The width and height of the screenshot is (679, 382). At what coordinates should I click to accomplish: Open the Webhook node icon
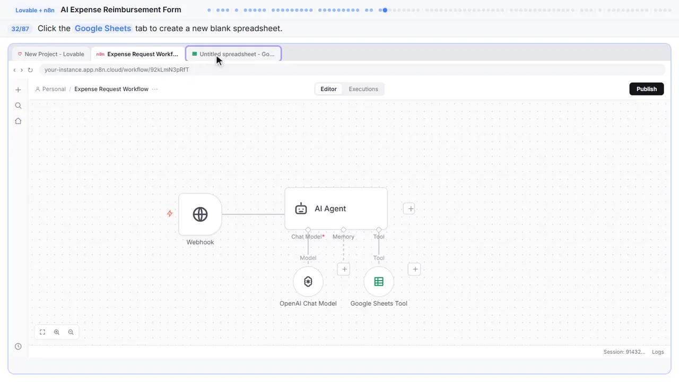click(200, 214)
